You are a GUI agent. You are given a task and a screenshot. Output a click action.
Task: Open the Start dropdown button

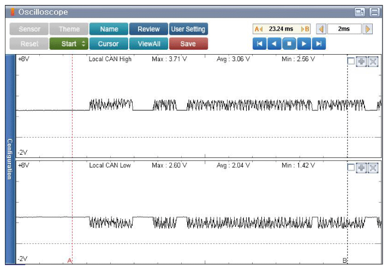click(x=69, y=44)
